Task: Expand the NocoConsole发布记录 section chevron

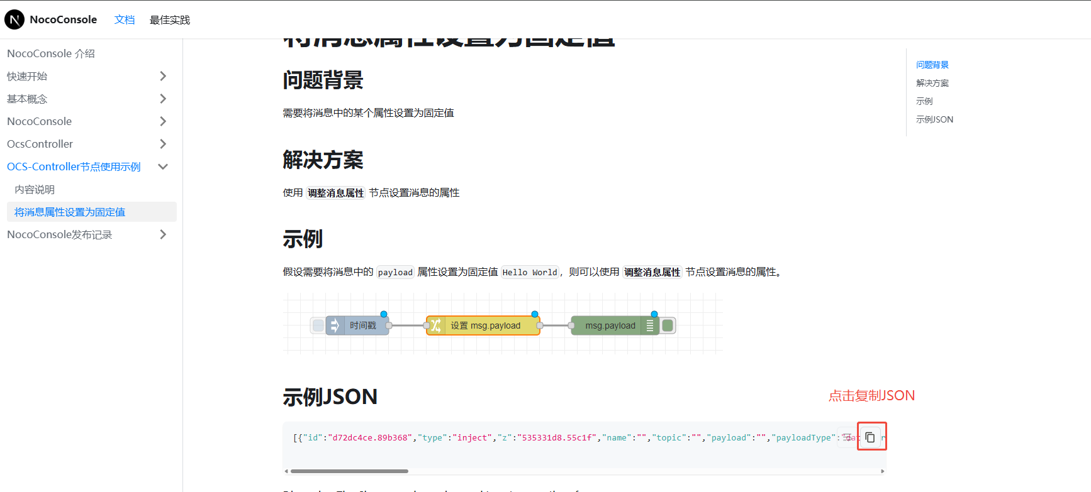Action: [163, 234]
